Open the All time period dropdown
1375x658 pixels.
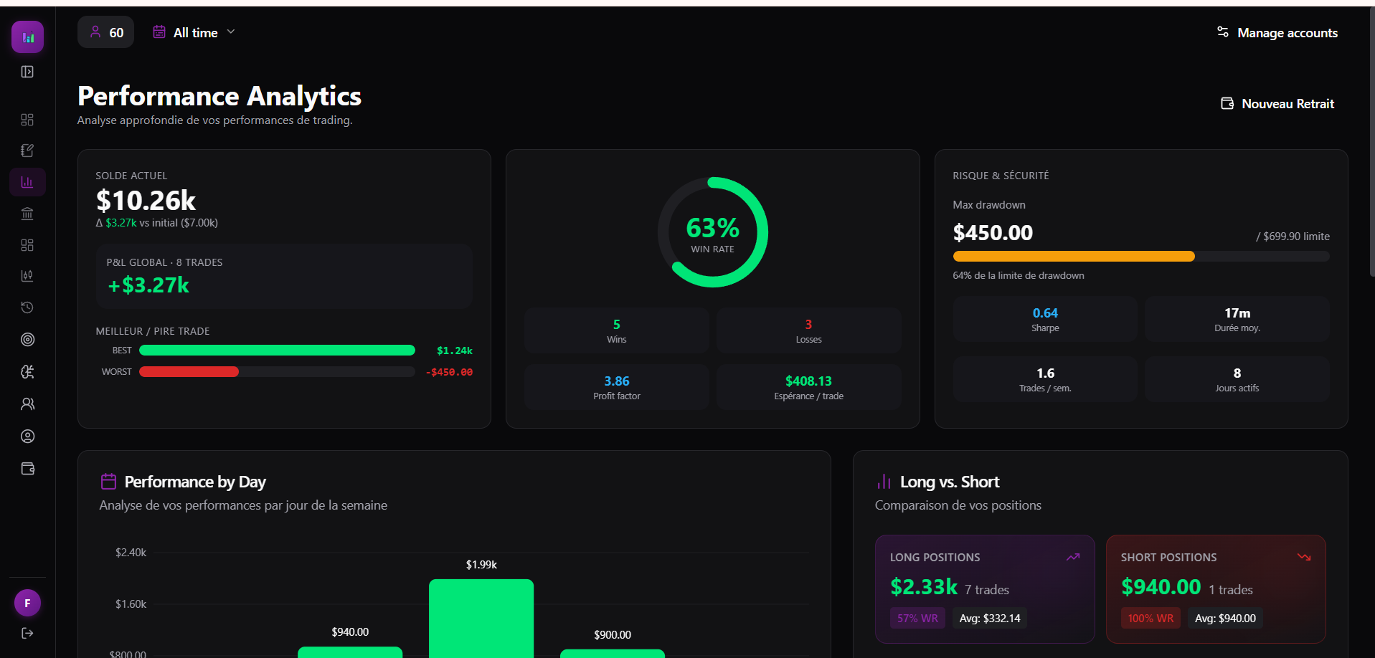click(194, 32)
